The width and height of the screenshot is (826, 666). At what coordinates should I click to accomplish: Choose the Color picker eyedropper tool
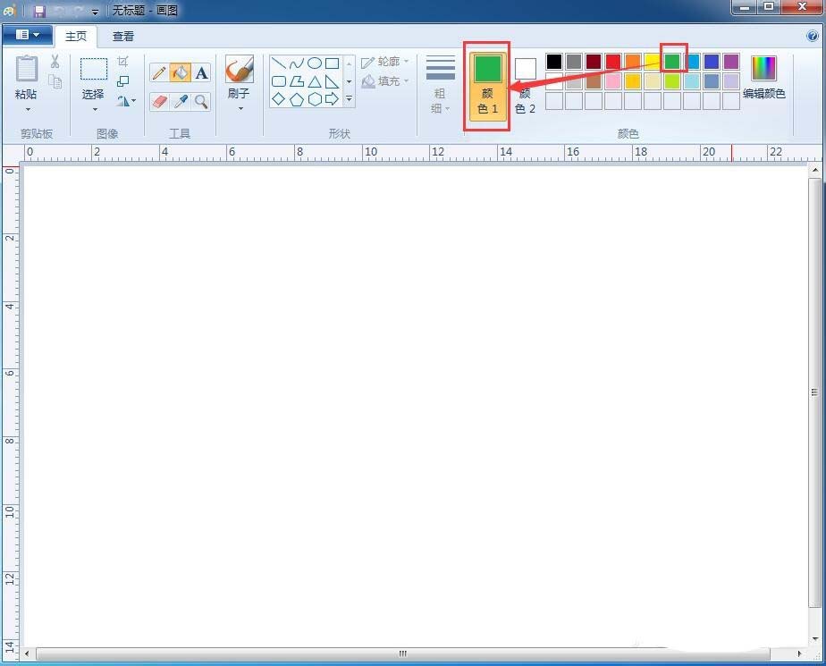[x=181, y=101]
